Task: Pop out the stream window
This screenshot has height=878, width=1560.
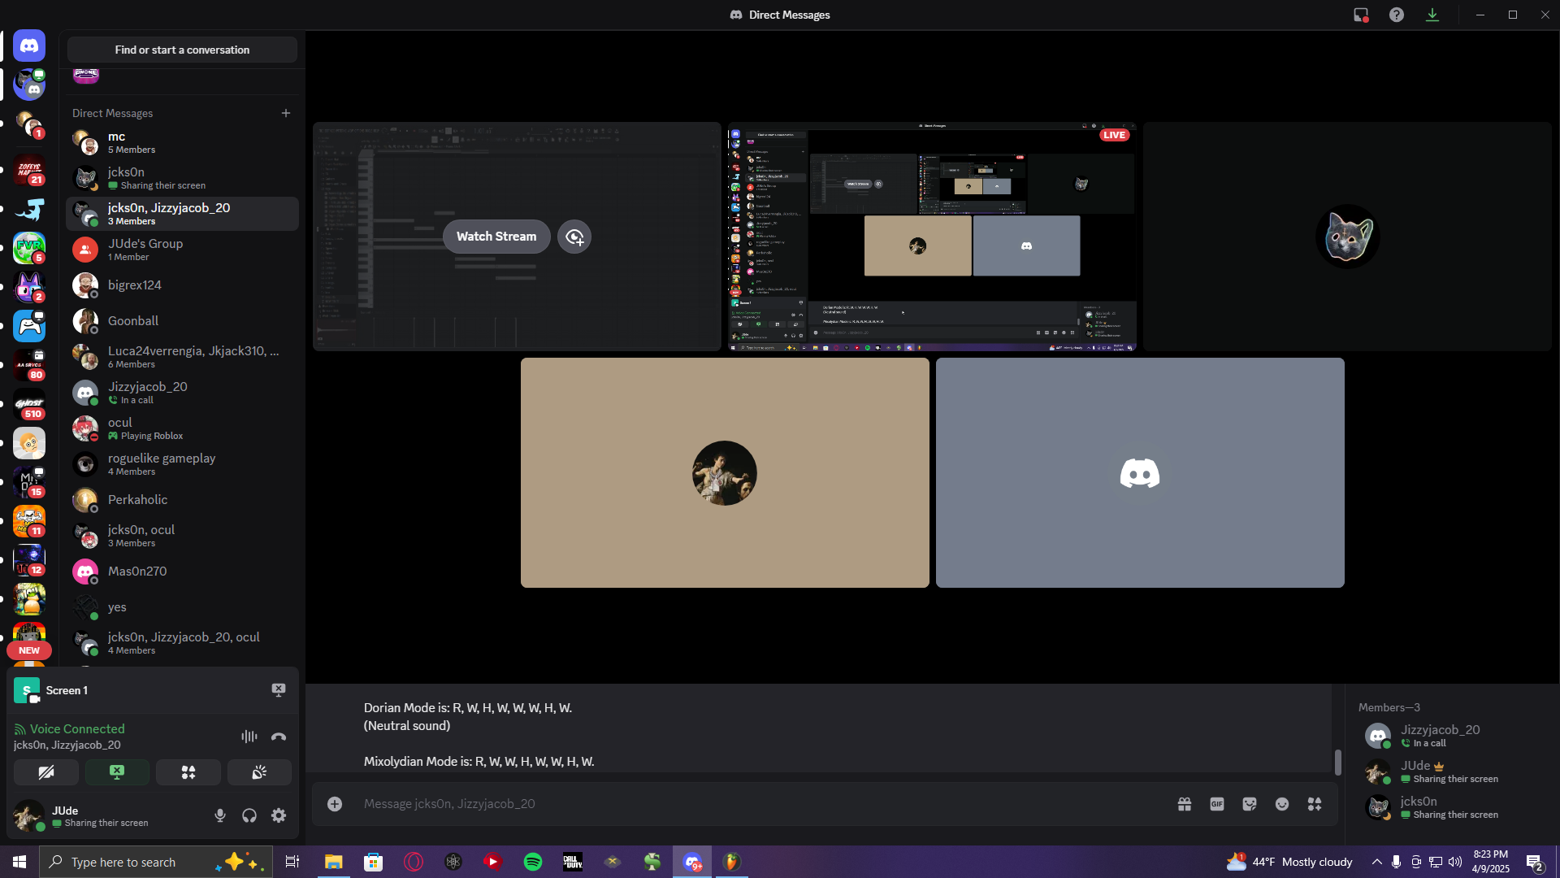Action: click(574, 237)
